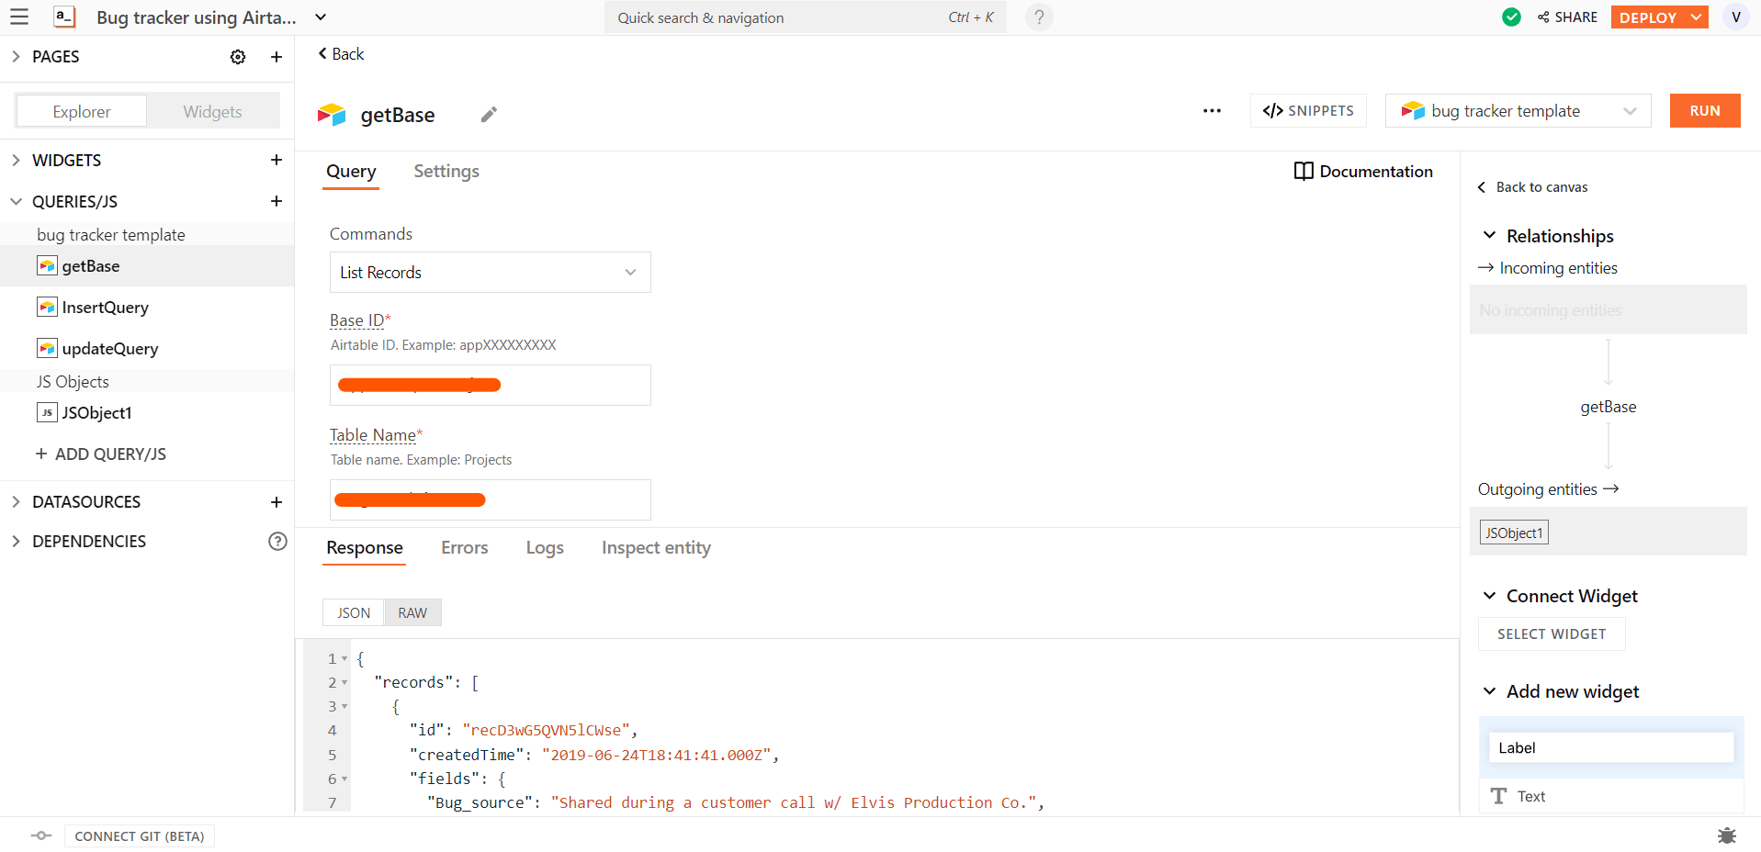Image resolution: width=1761 pixels, height=852 pixels.
Task: Open the Errors tab
Action: (464, 548)
